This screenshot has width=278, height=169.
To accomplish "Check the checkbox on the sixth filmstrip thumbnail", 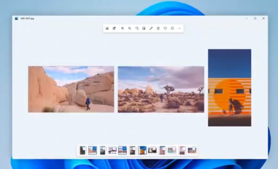I will point(134,149).
